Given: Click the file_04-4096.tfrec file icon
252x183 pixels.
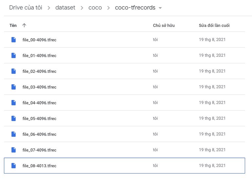Looking at the screenshot, I should pyautogui.click(x=14, y=103).
